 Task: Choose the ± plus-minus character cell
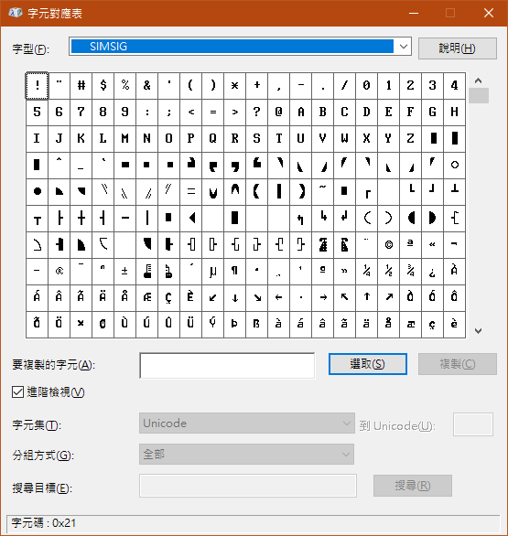tap(124, 272)
